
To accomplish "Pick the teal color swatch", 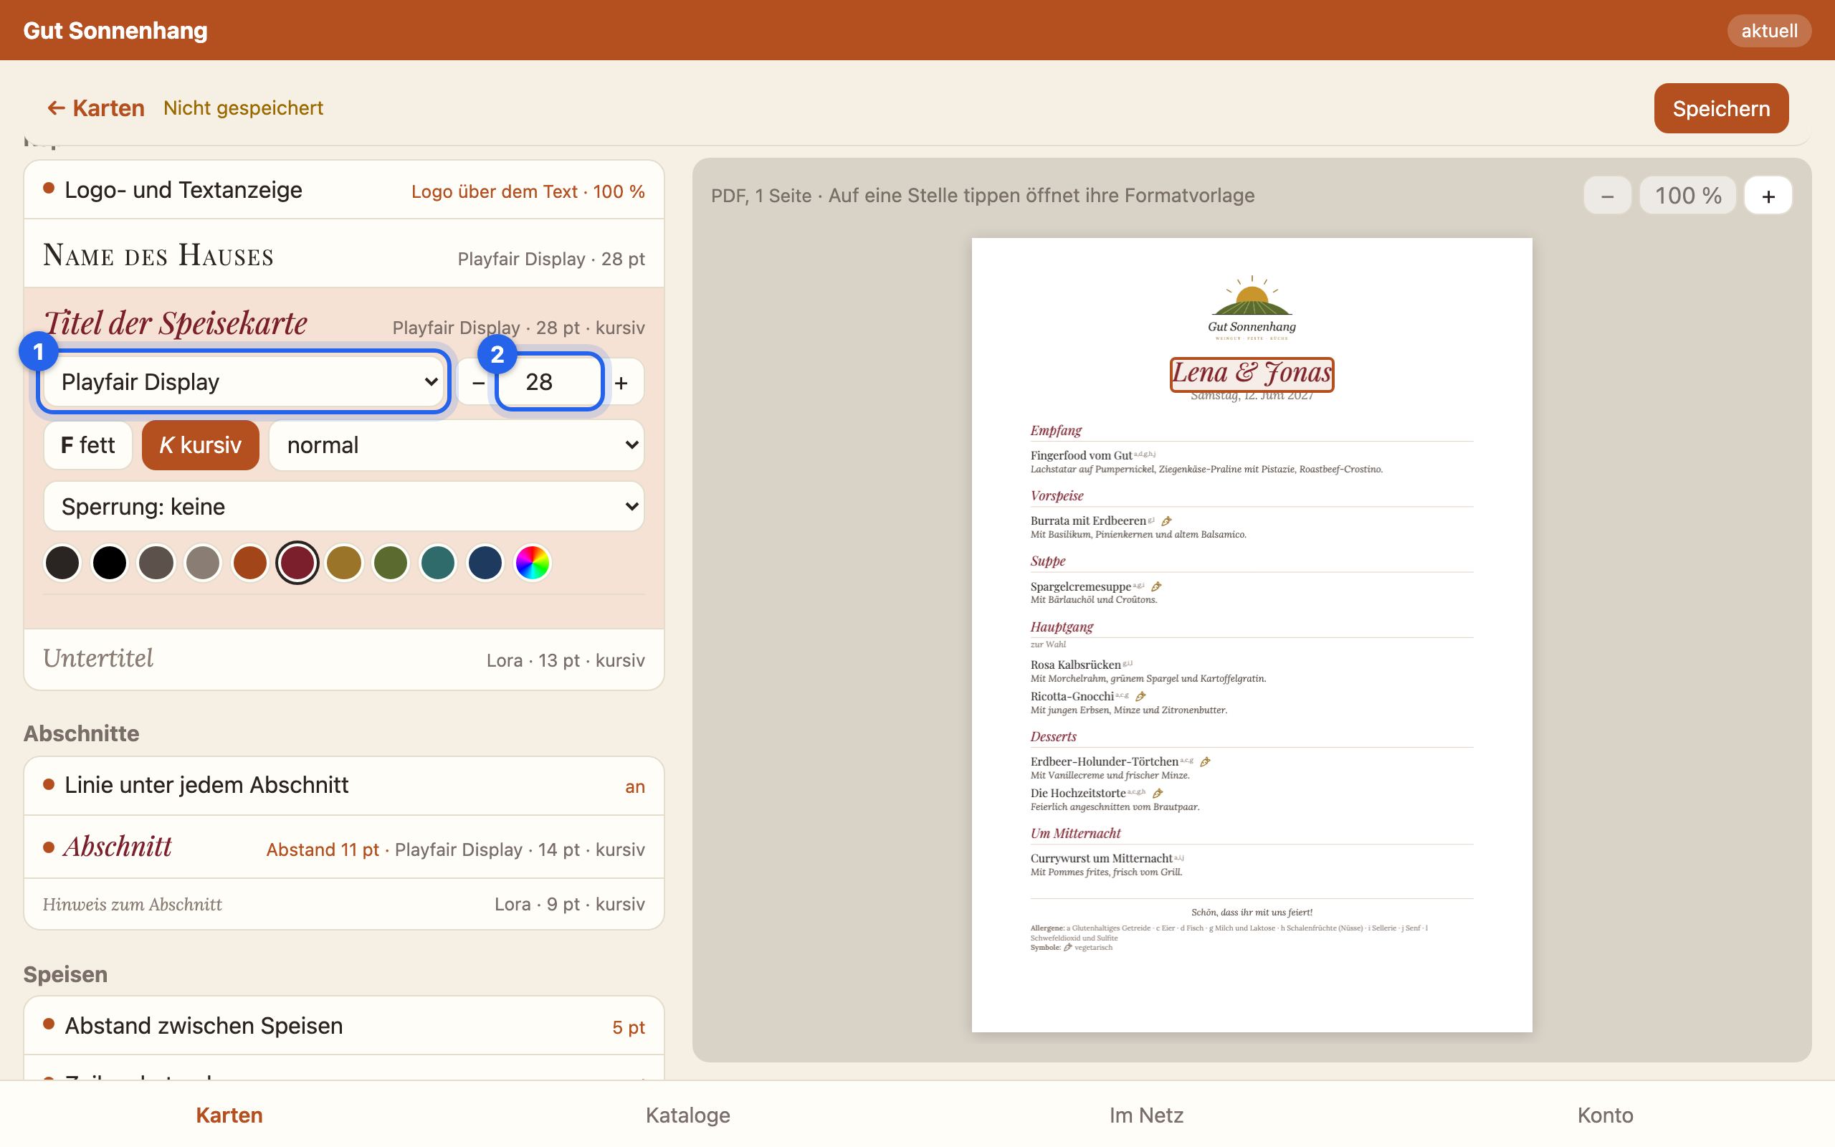I will (438, 563).
